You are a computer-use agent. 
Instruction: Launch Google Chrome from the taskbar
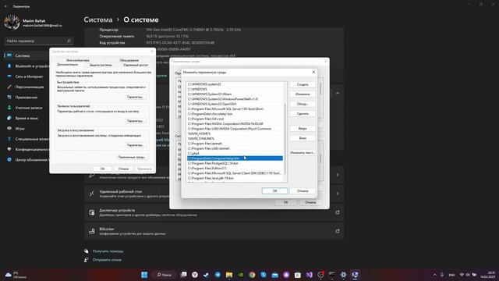tap(252, 275)
